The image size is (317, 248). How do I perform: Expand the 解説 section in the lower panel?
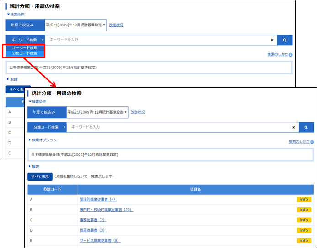[x=34, y=166]
